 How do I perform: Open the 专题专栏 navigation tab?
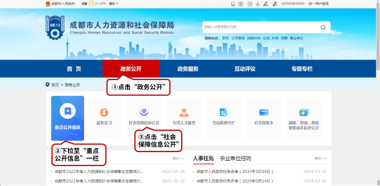(x=302, y=69)
